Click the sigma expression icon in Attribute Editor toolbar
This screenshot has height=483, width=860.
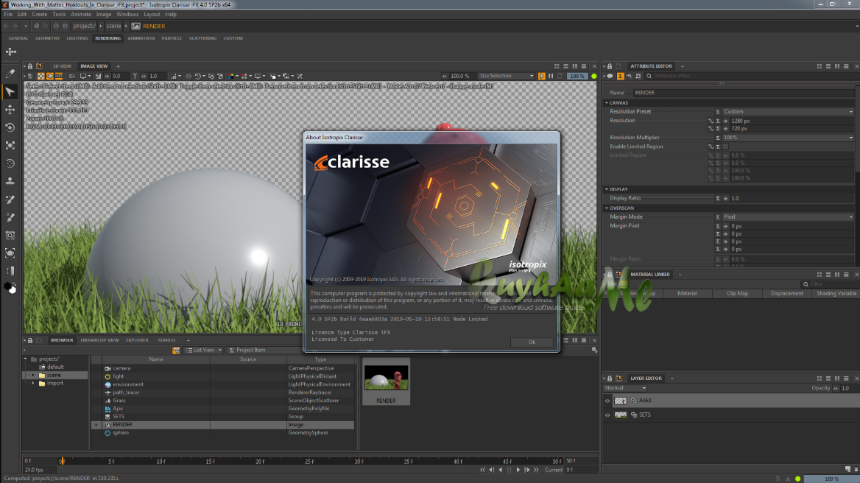tap(620, 77)
